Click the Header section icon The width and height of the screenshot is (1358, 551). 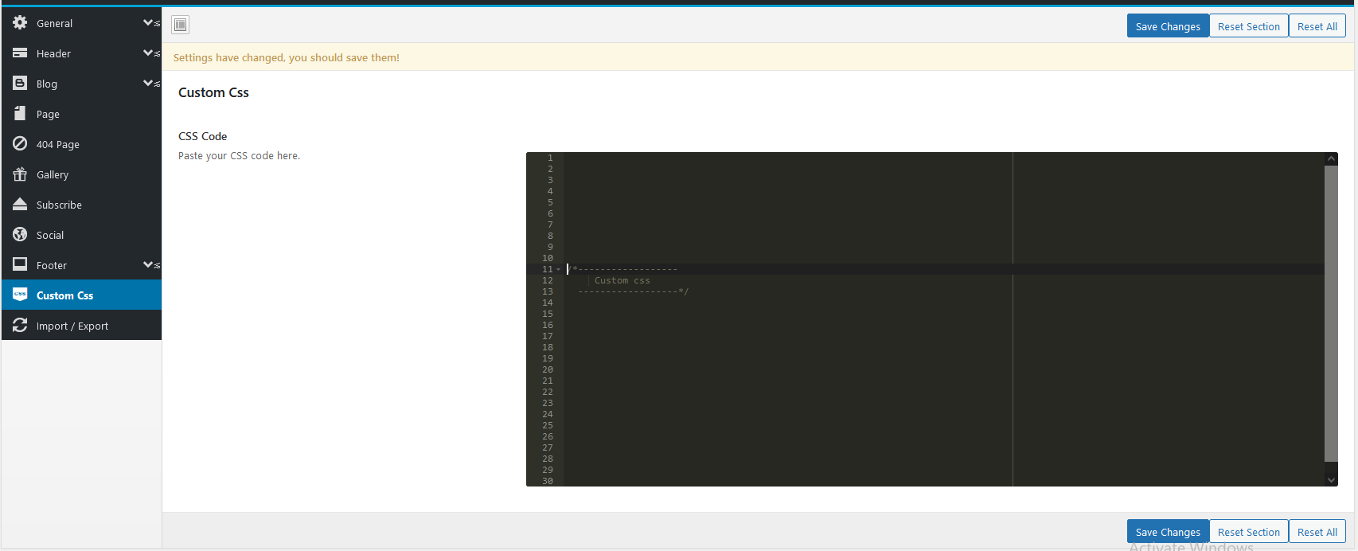point(20,53)
